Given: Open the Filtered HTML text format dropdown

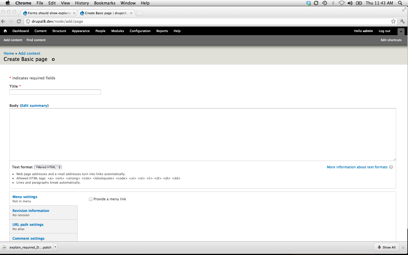Looking at the screenshot, I should click(48, 167).
